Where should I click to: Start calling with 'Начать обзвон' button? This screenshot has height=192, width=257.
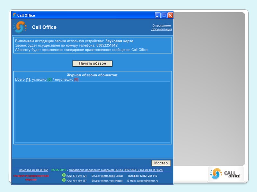93,63
